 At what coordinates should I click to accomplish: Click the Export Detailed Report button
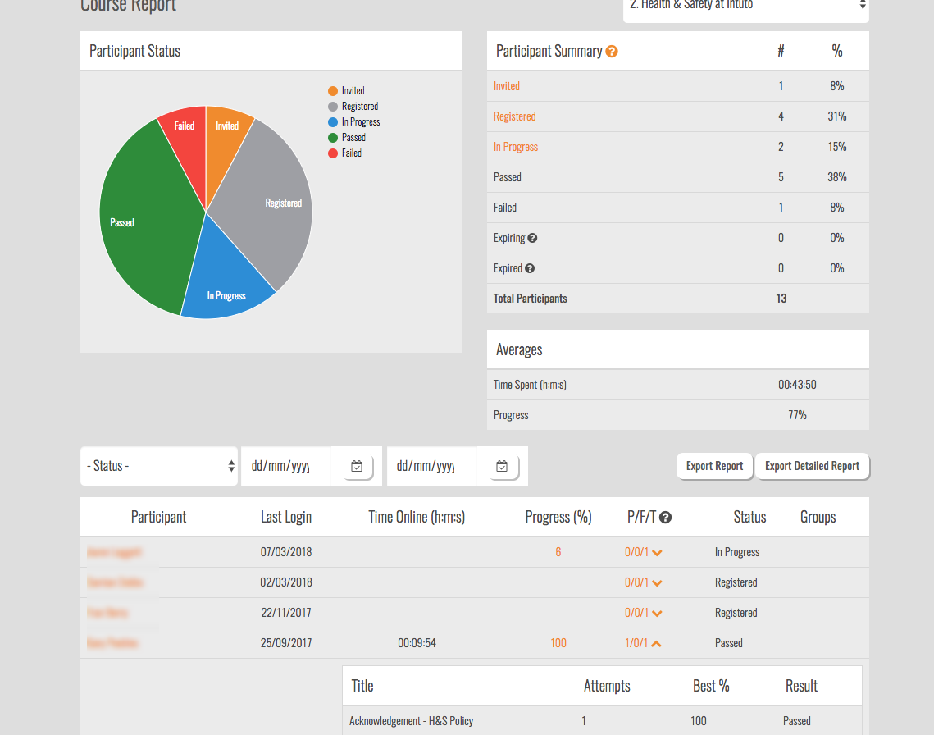tap(812, 466)
